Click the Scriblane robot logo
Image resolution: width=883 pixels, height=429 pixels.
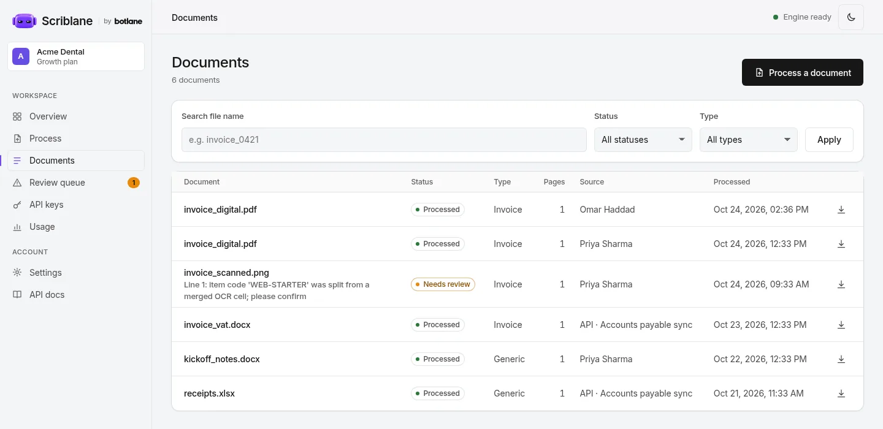25,21
